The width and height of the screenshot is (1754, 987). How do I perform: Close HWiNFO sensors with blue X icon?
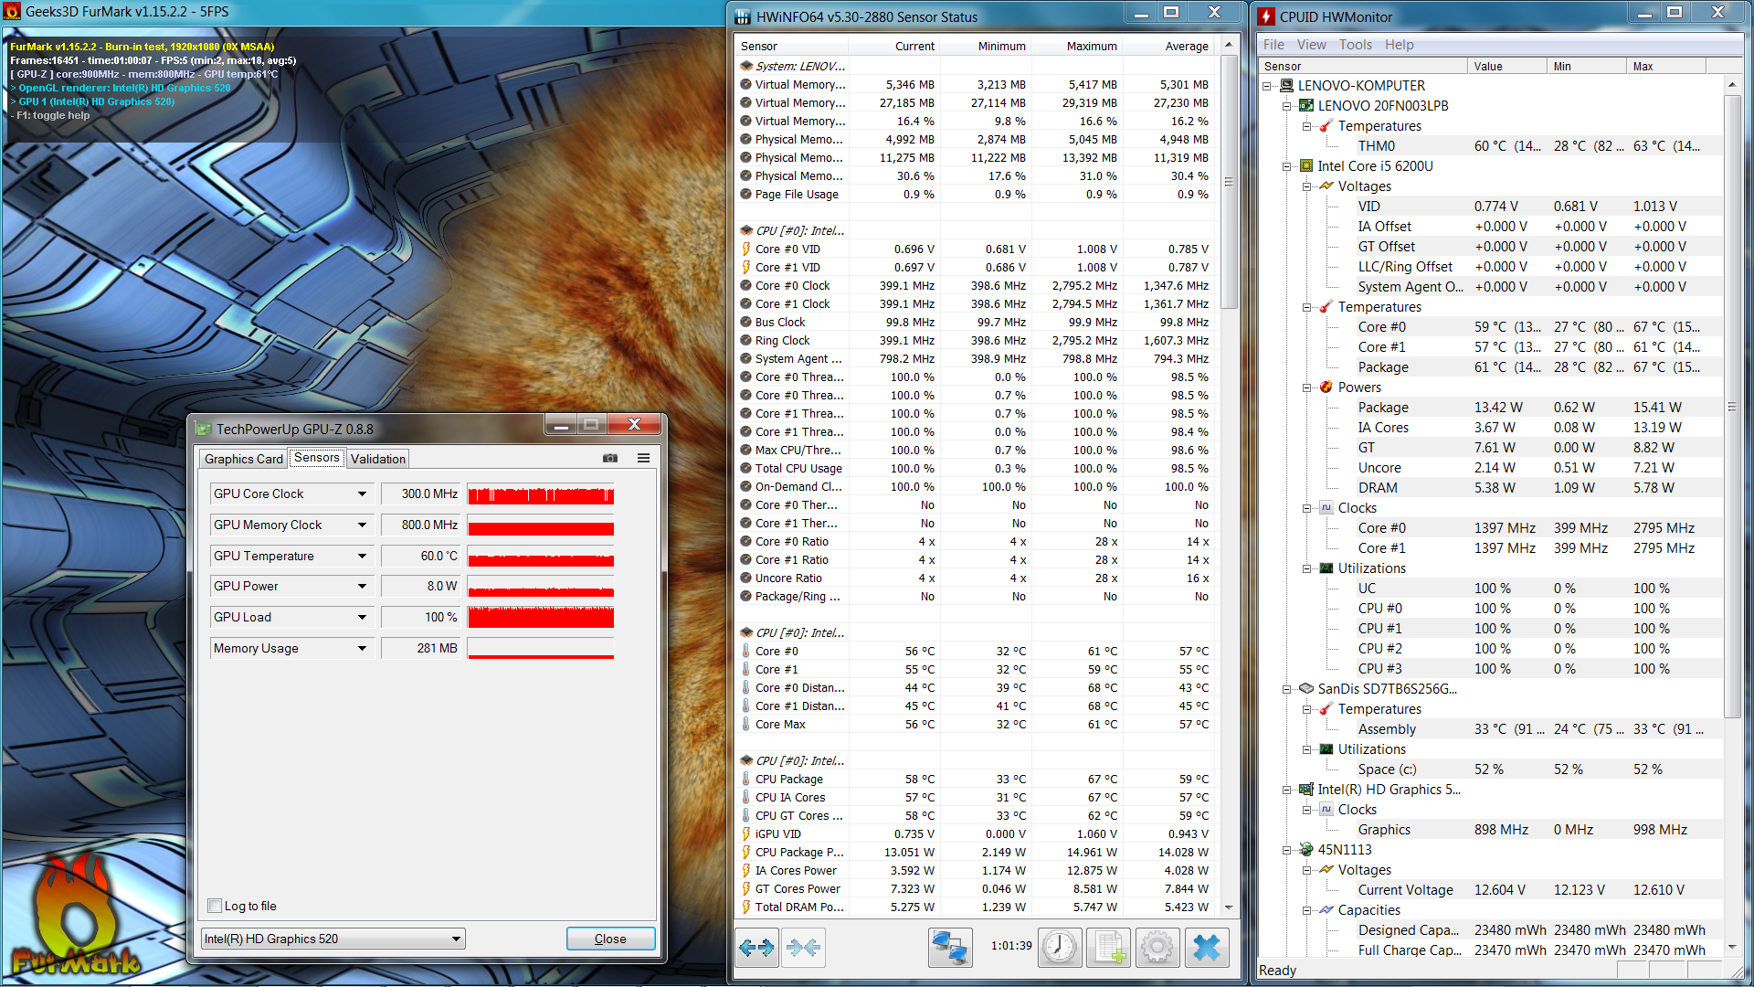click(x=1207, y=948)
